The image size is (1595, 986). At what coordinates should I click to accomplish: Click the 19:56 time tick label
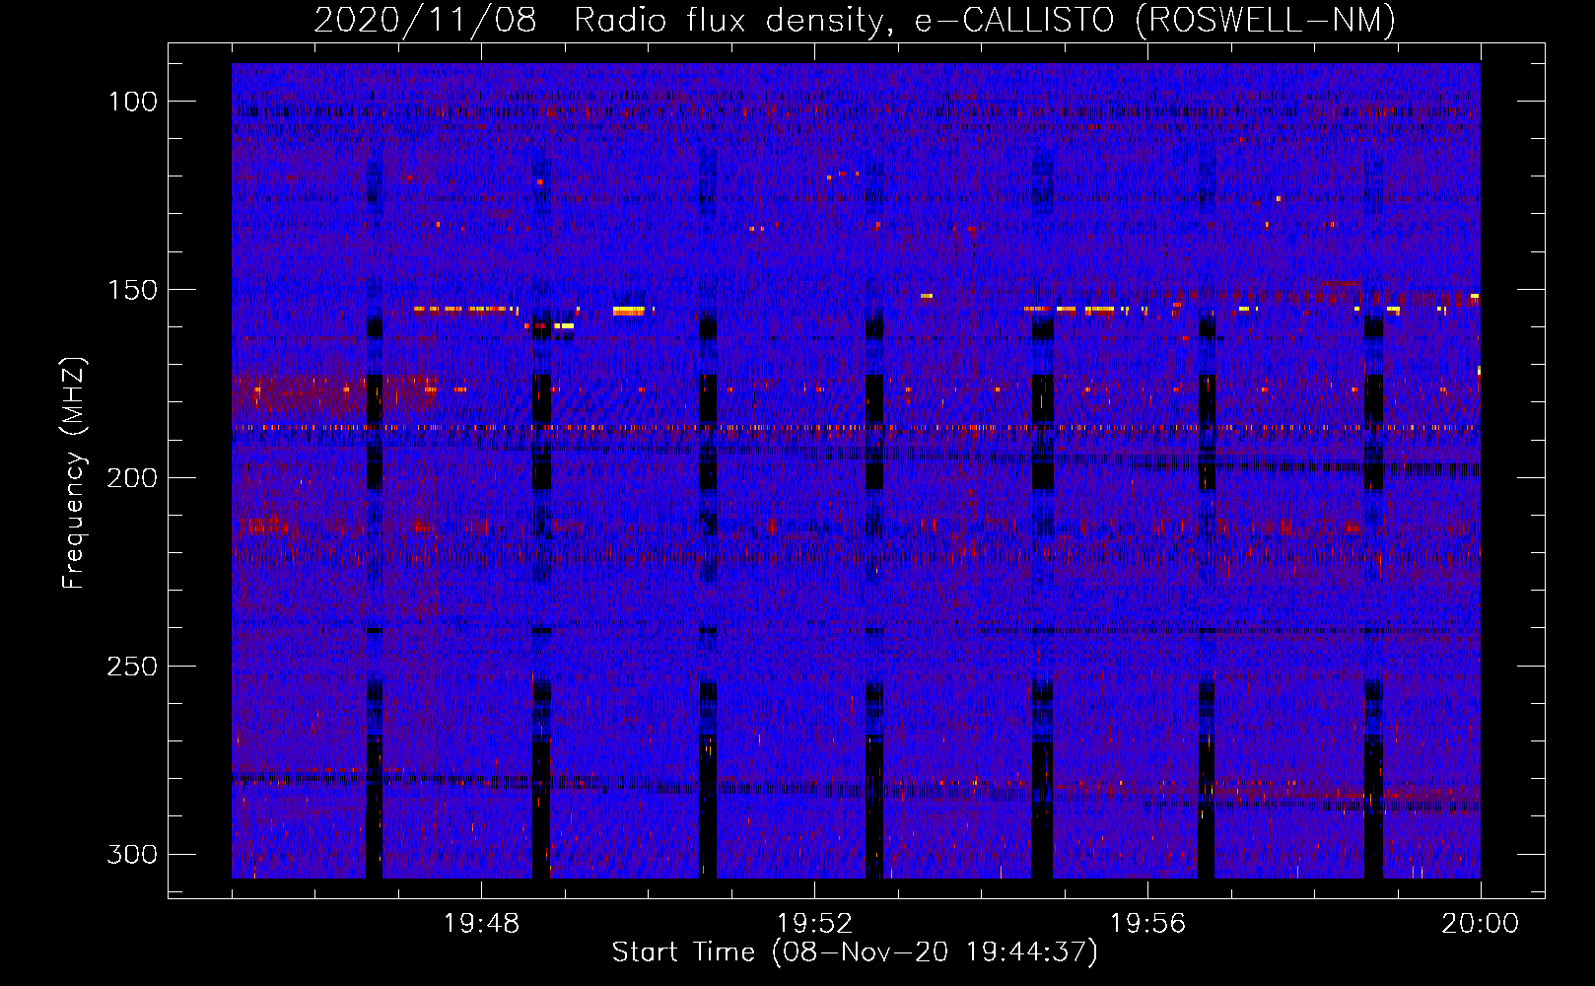1147,924
